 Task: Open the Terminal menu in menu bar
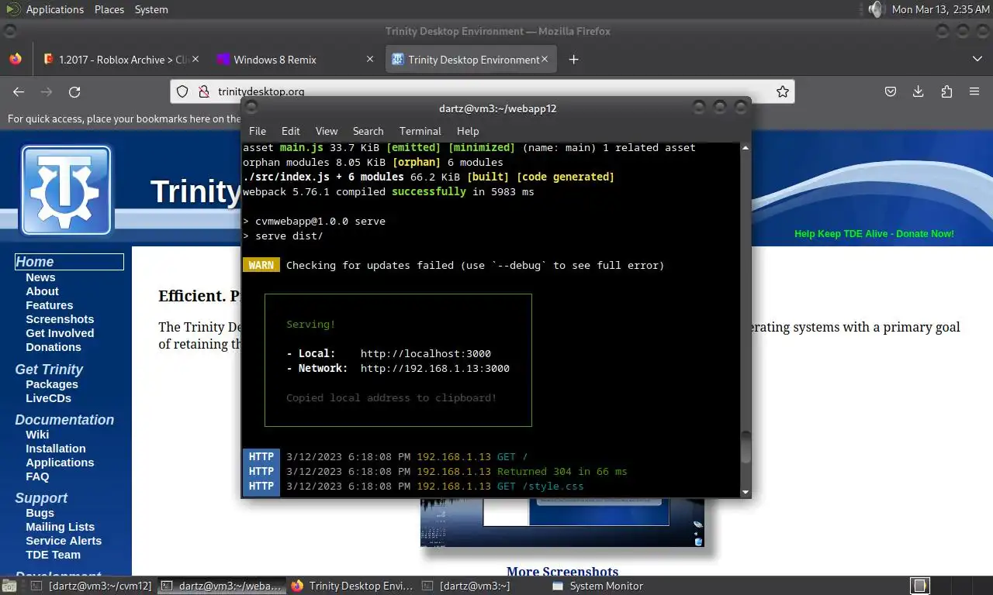[x=420, y=131]
